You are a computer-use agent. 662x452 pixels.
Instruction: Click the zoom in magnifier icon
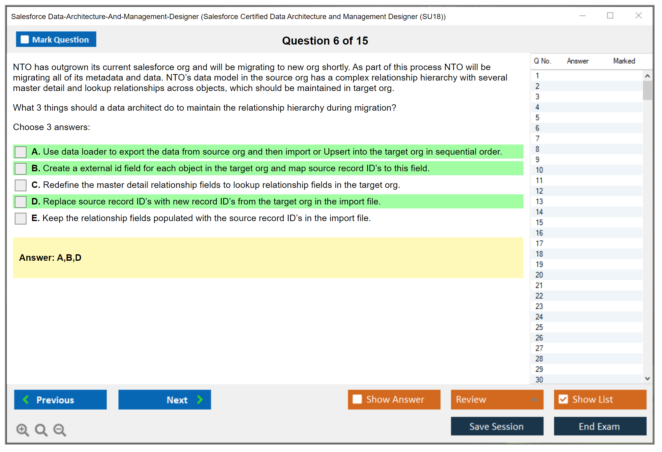click(x=22, y=430)
